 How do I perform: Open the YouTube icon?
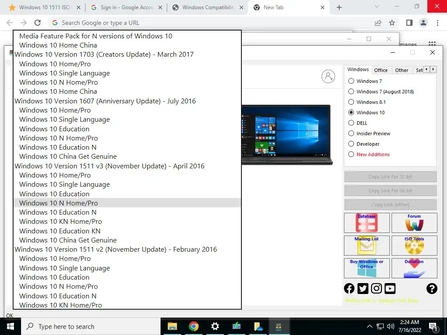pos(390,289)
